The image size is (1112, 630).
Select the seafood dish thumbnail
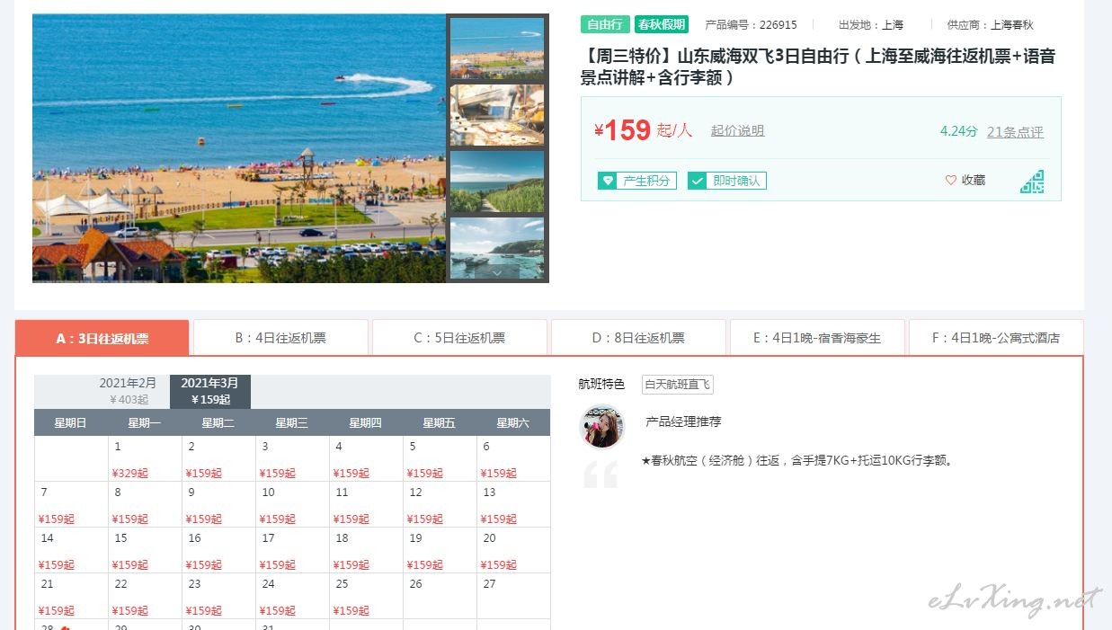pos(497,115)
